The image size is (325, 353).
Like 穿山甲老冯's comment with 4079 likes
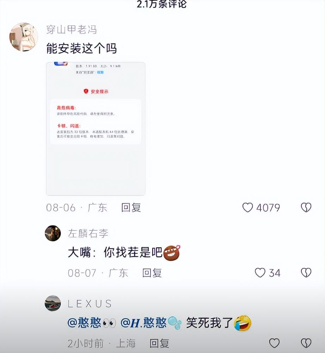(x=247, y=208)
